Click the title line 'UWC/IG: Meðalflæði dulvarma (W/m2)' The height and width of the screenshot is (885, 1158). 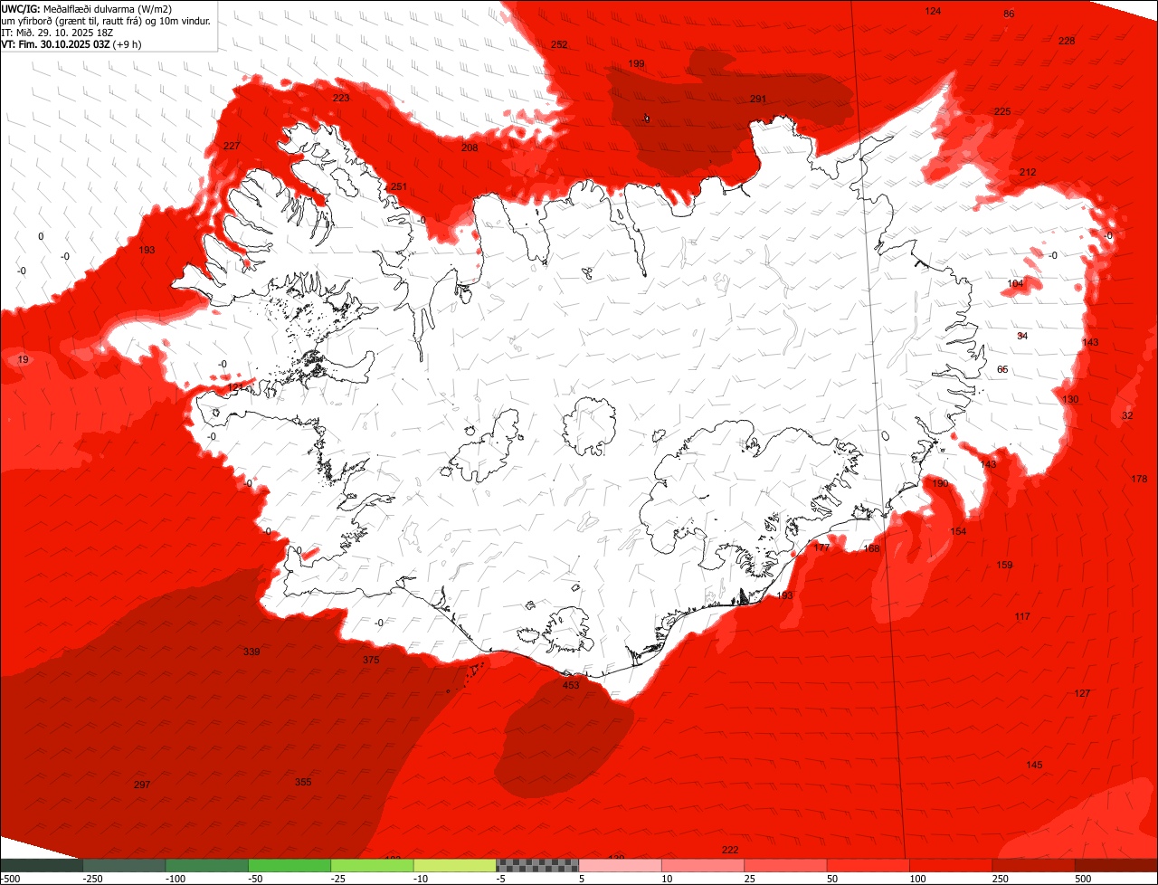tap(87, 8)
